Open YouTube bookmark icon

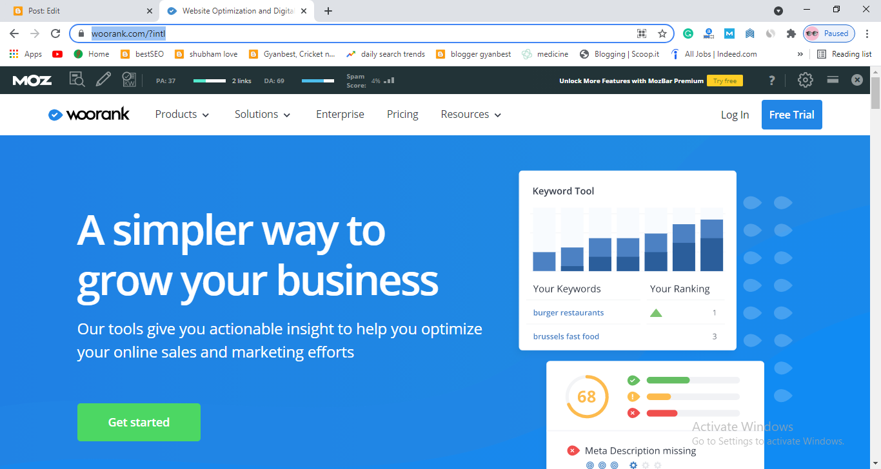tap(57, 54)
